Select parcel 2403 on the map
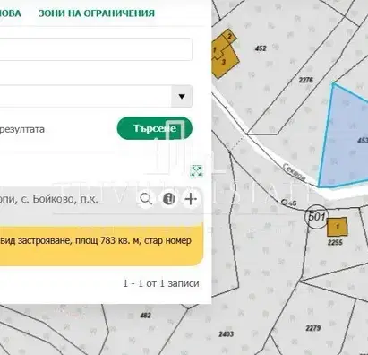This screenshot has height=355, width=368. coord(227,334)
